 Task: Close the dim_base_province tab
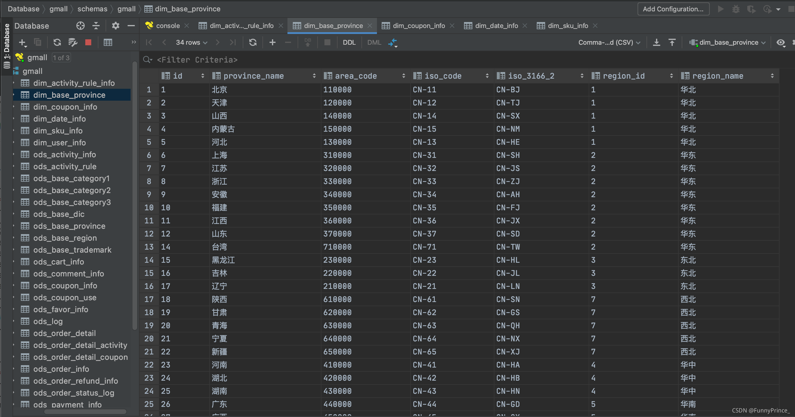[370, 26]
